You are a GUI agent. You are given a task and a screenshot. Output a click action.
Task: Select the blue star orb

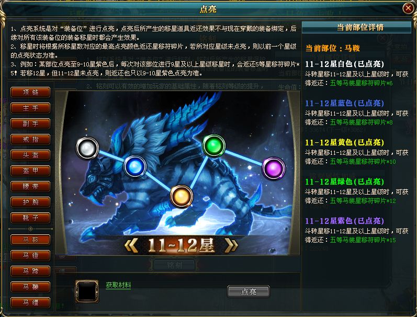point(135,167)
